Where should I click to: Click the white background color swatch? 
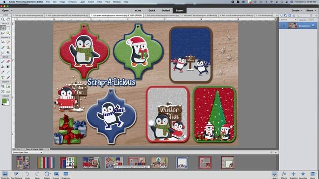[7, 103]
